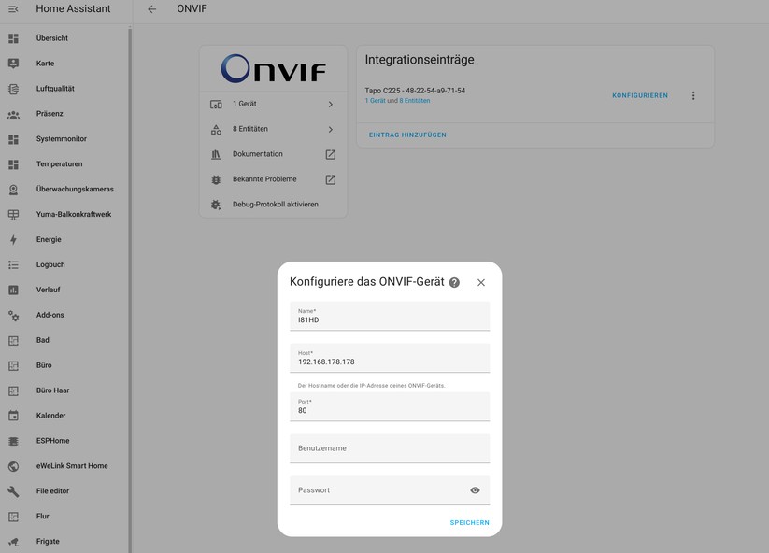The height and width of the screenshot is (553, 769).
Task: Open the Energie lightning icon
Action: [x=13, y=240]
